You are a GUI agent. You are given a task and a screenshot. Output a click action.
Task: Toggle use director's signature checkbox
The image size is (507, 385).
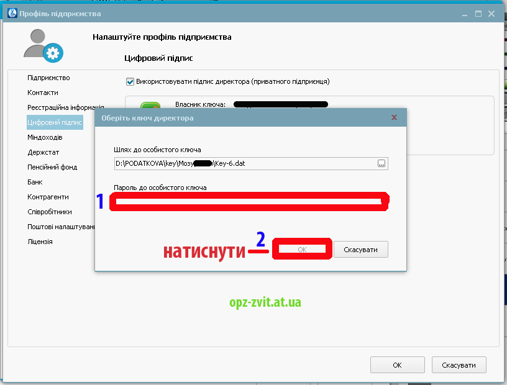[x=130, y=82]
